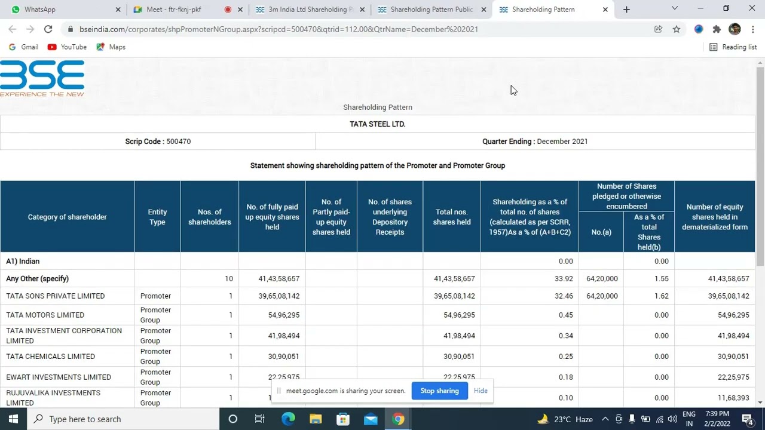
Task: Click the address bar URL
Action: 279,29
